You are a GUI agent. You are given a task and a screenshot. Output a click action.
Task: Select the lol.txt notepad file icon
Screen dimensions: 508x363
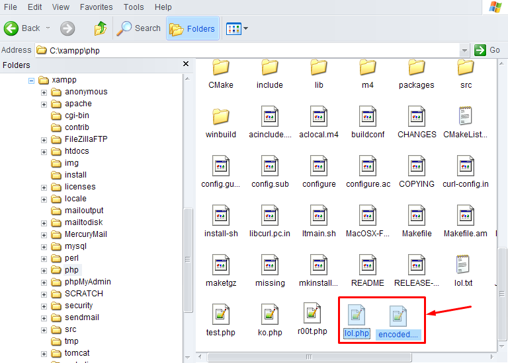pos(463,264)
